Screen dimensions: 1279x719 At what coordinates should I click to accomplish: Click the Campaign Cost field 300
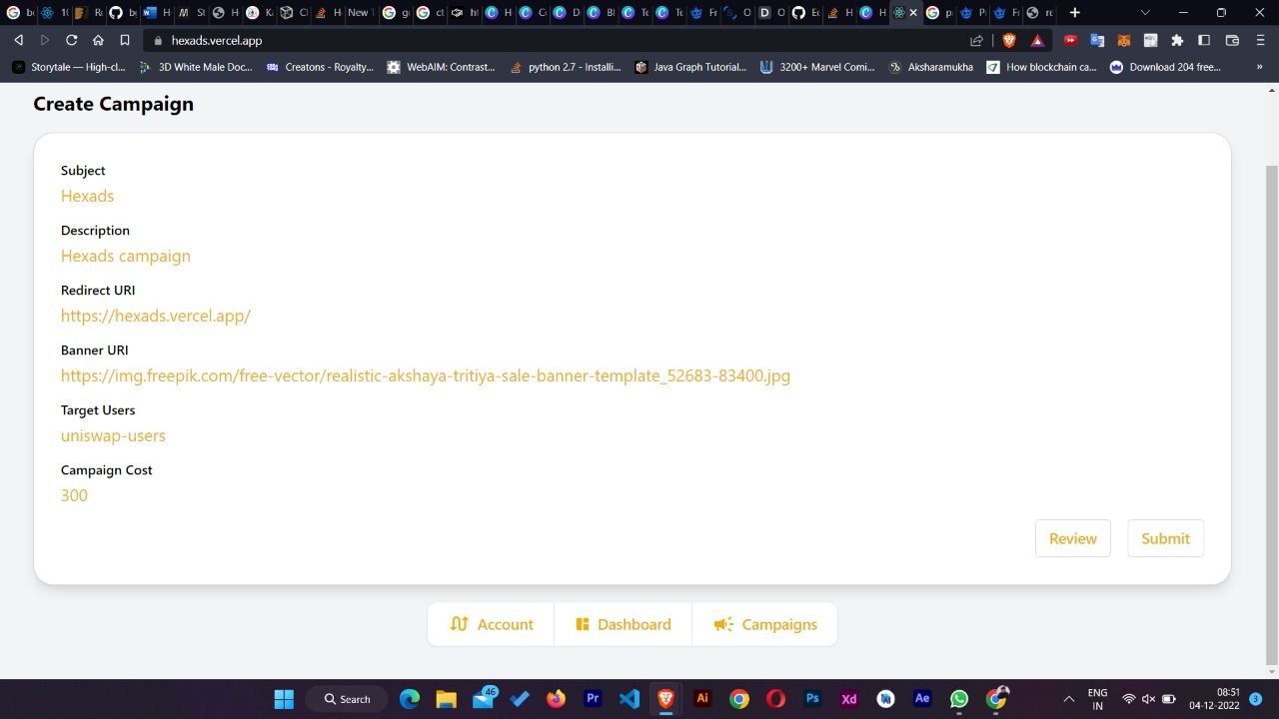pyautogui.click(x=74, y=495)
